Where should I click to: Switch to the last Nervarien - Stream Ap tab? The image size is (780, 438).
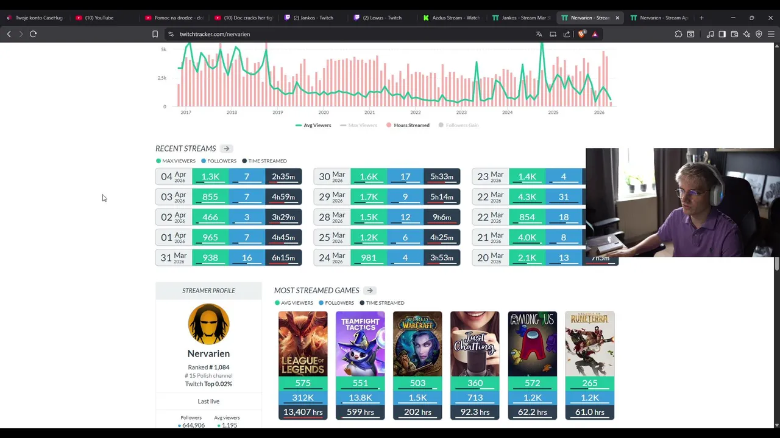coord(661,18)
